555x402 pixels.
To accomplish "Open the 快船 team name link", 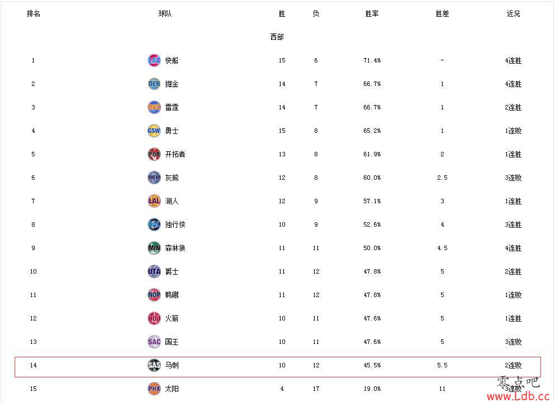I will (x=172, y=60).
